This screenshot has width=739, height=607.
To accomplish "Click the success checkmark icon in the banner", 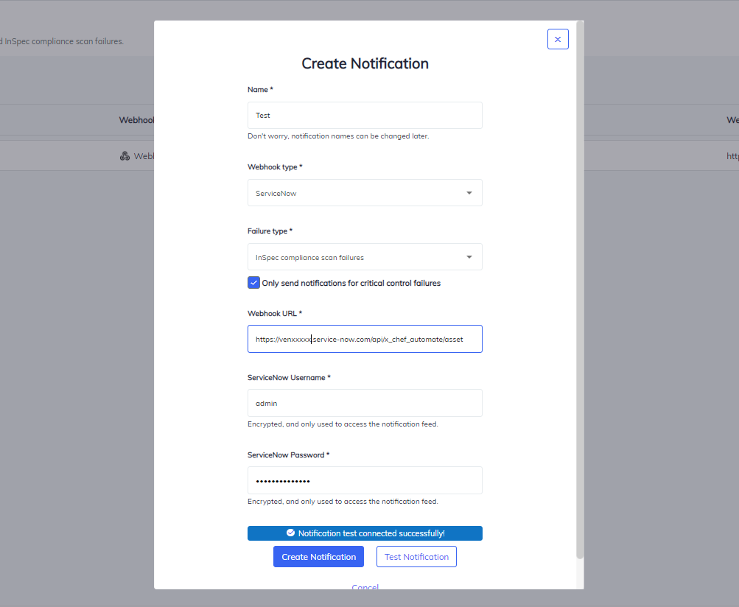I will (291, 533).
